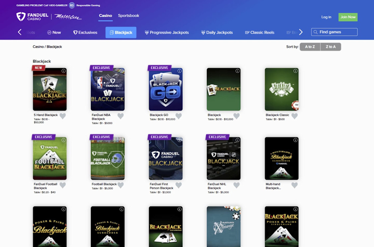Open the FanDuel Football Blackjack thumbnail
374x247 pixels.
click(x=50, y=158)
